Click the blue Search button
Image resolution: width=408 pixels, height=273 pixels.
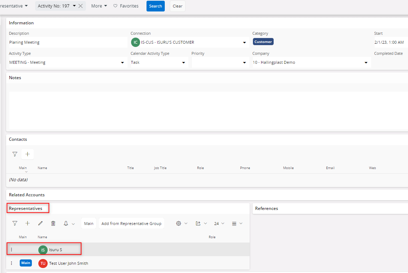155,6
